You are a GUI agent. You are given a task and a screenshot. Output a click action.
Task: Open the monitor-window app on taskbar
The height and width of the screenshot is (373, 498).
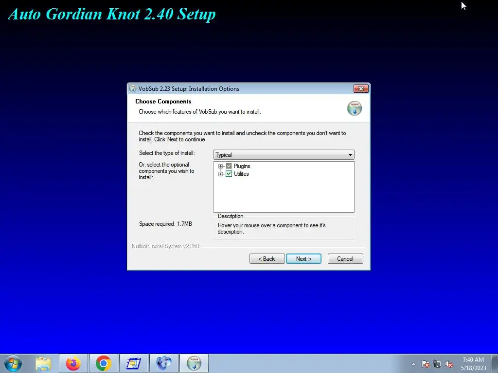coord(134,363)
